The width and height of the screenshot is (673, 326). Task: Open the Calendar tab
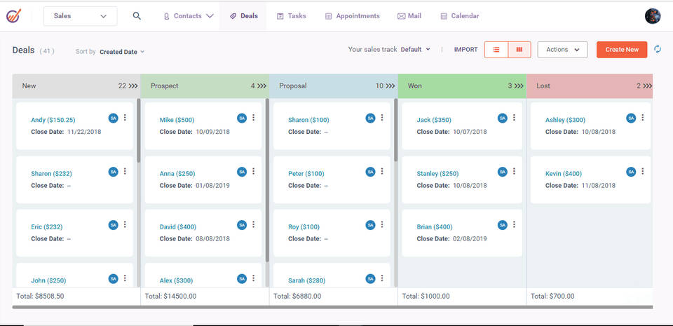tap(459, 15)
